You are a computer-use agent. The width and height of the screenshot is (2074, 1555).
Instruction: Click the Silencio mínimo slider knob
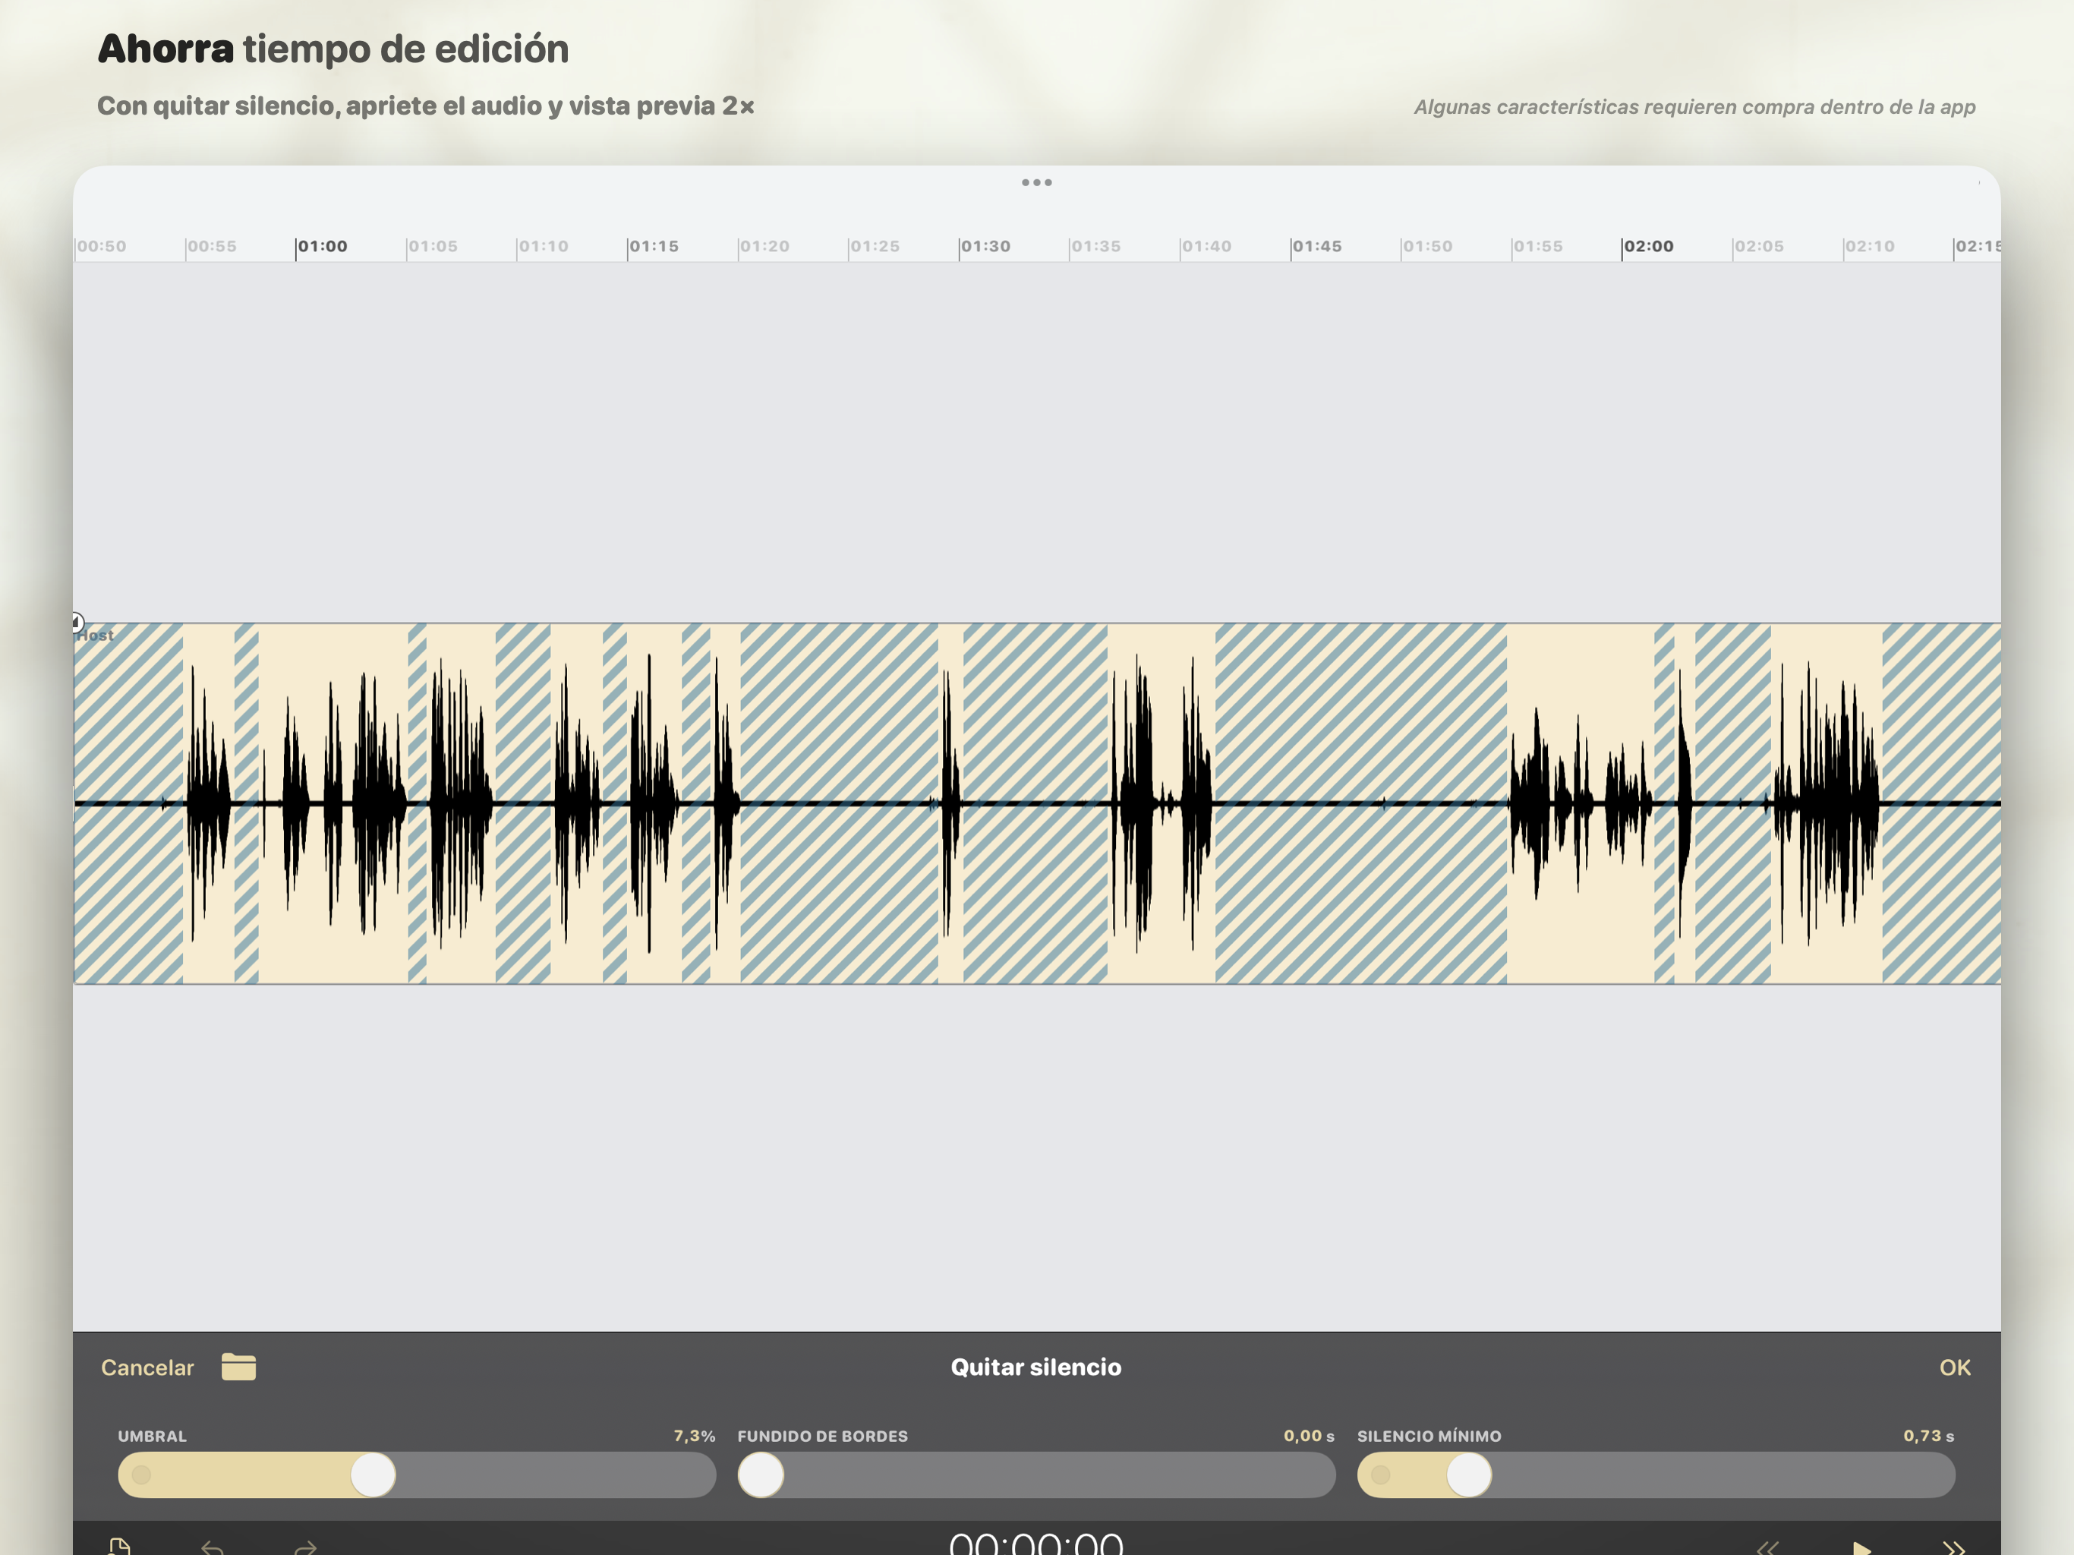[1469, 1475]
